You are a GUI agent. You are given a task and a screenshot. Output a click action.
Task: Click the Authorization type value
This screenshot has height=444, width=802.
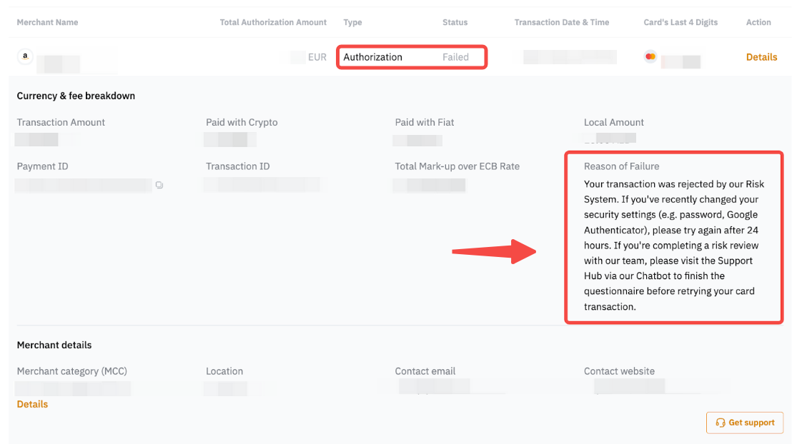click(372, 57)
